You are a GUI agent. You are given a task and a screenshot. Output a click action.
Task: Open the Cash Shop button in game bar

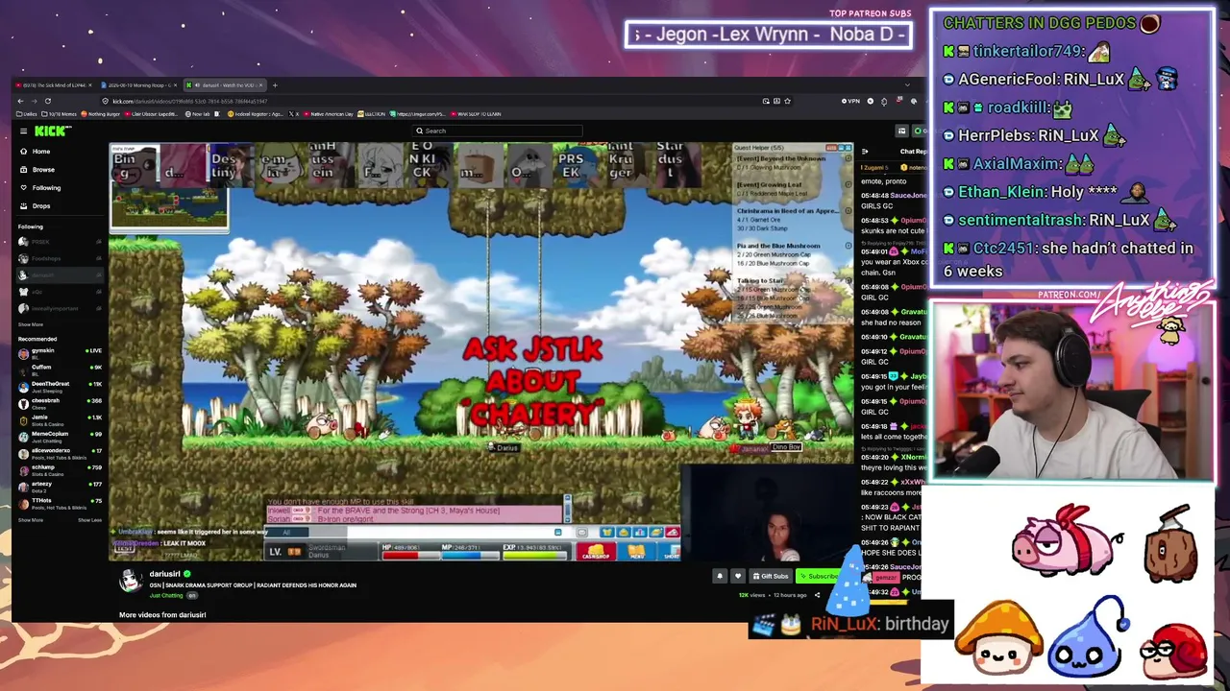595,552
